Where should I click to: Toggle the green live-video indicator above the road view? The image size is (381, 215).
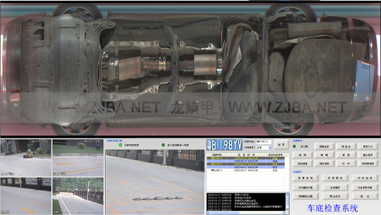[x=120, y=145]
